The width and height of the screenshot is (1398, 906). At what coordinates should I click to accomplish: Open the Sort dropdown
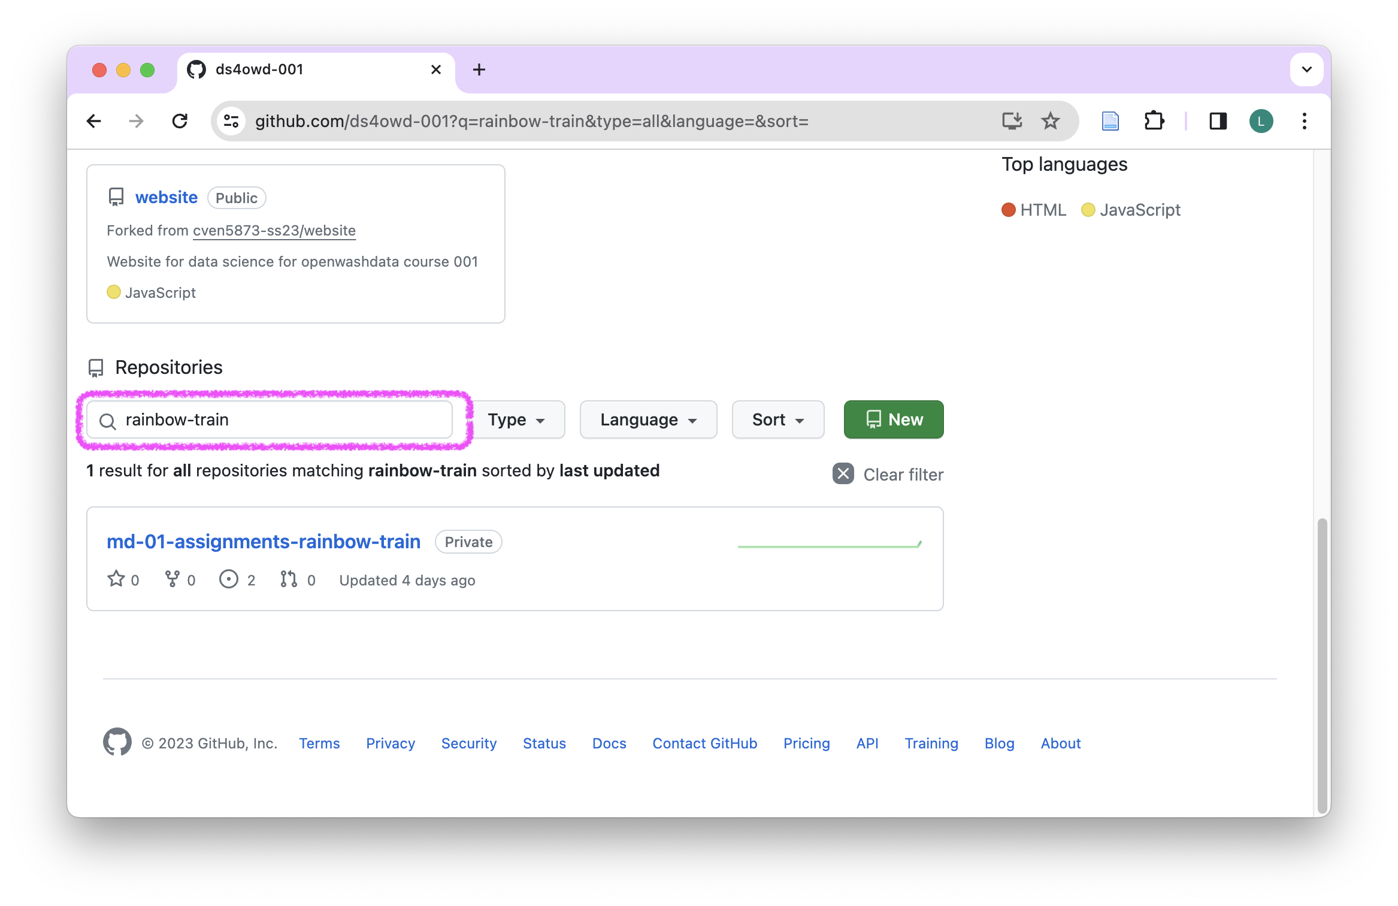(777, 419)
